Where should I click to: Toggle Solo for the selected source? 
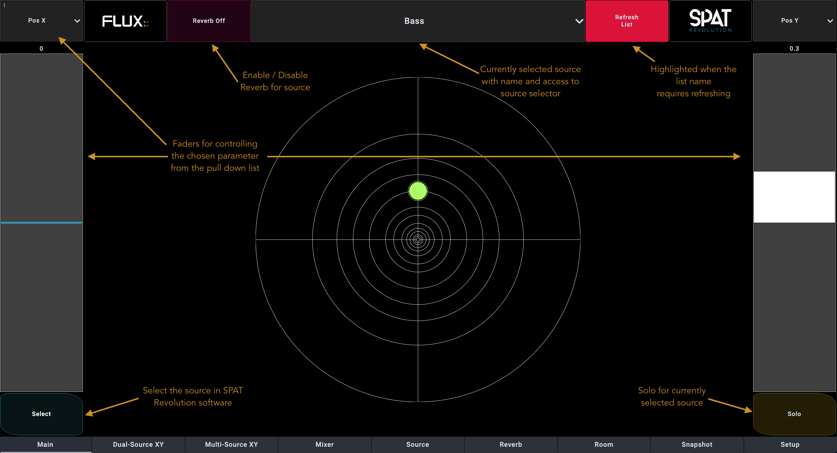click(x=794, y=414)
